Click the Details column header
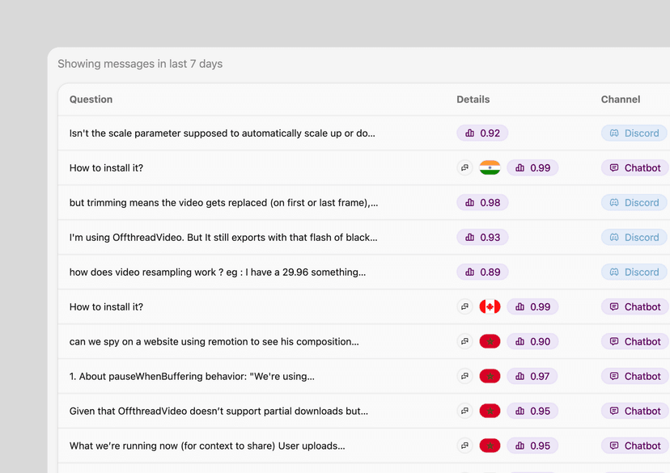The image size is (670, 473). (473, 99)
